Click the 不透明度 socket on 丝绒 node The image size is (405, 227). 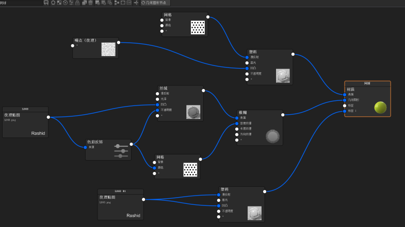(157, 110)
